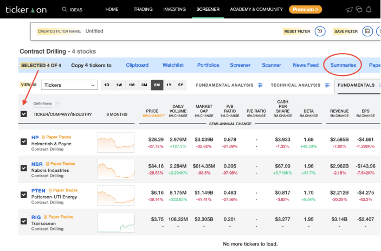The width and height of the screenshot is (381, 251).
Task: Select the 1D time range
Action: (107, 85)
